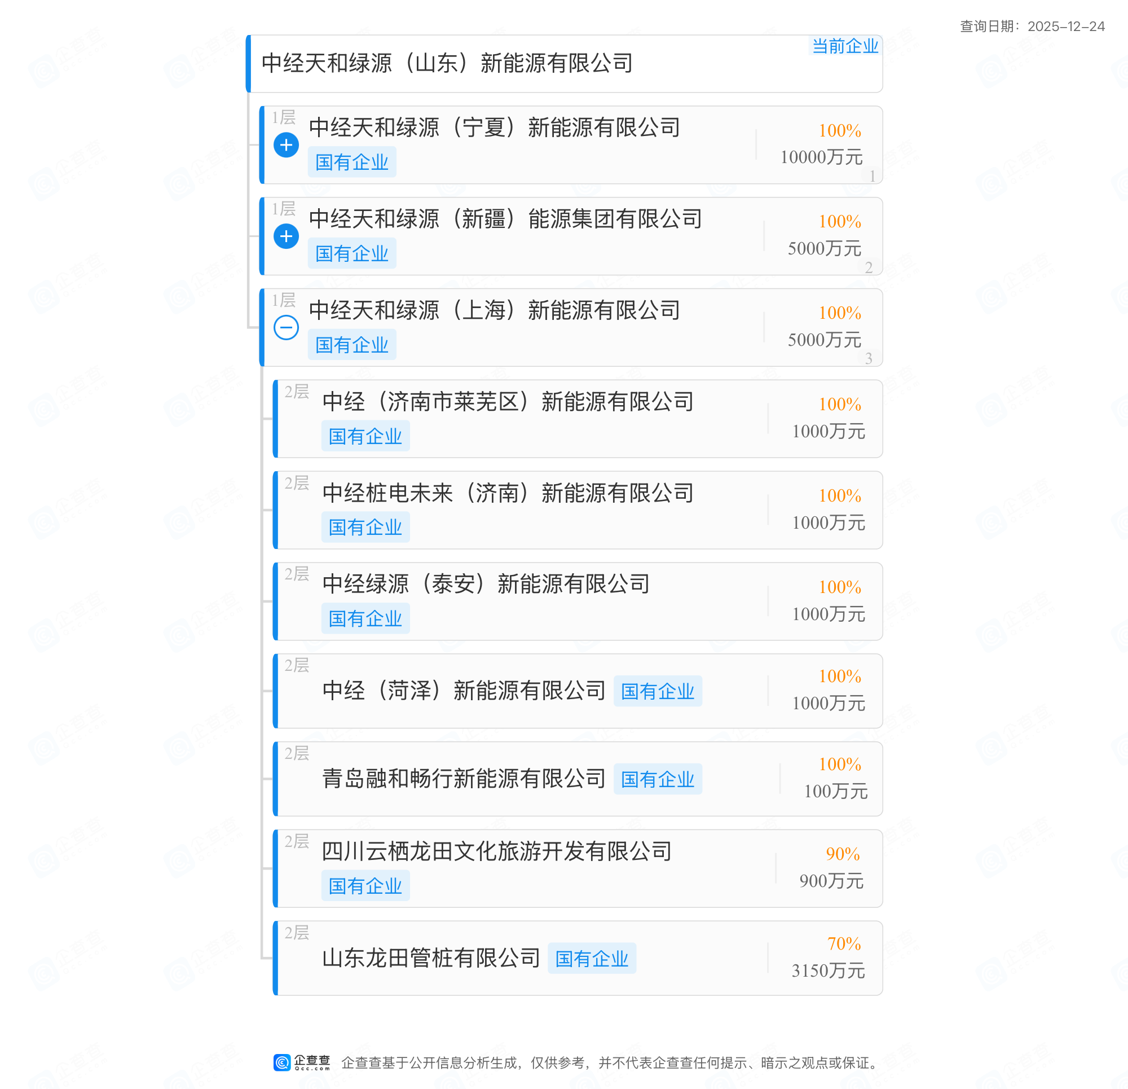This screenshot has height=1089, width=1128.
Task: Expand the 宁夏 新能源 company node
Action: click(286, 145)
